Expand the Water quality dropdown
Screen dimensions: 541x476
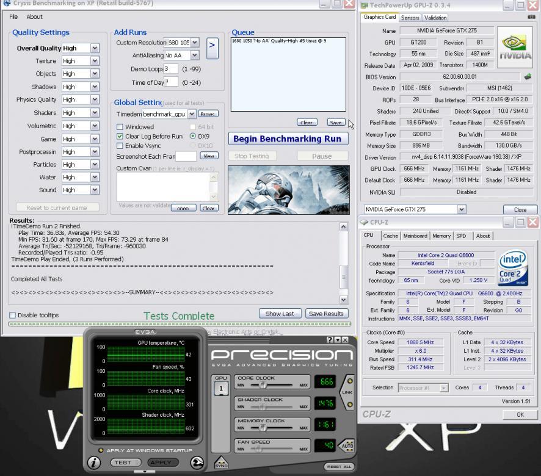click(x=95, y=178)
